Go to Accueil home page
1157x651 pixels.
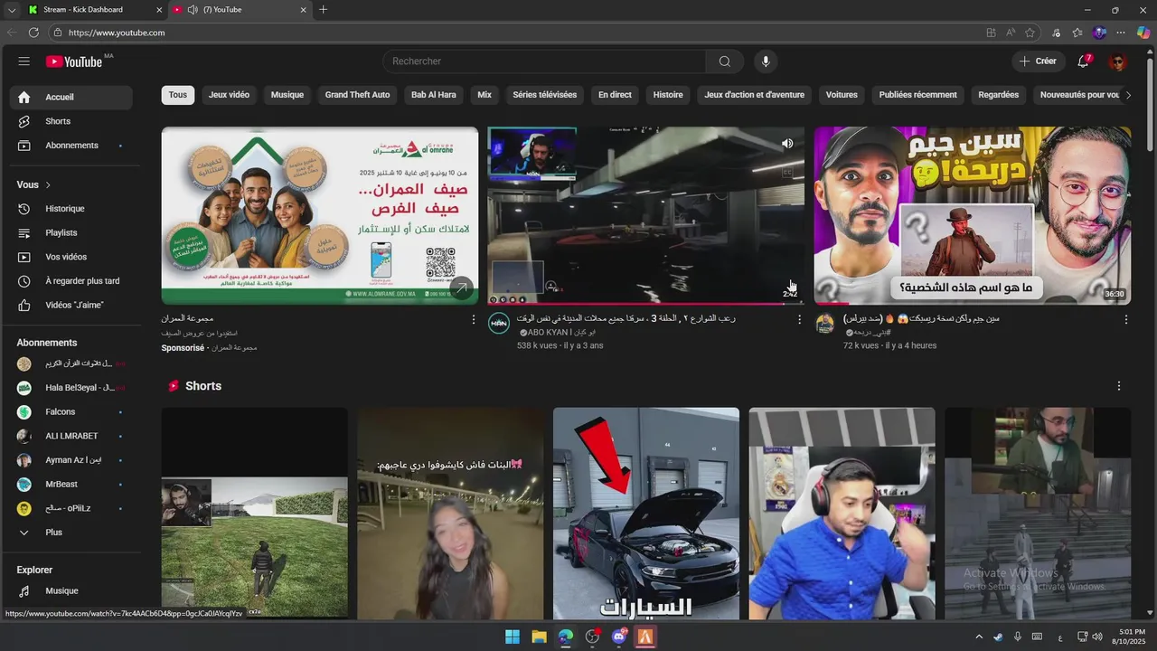point(71,98)
